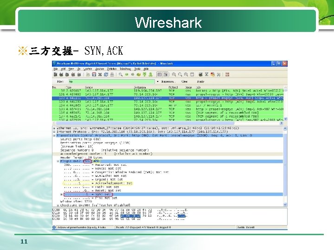
Task: Open the Help menu
Action: point(146,69)
